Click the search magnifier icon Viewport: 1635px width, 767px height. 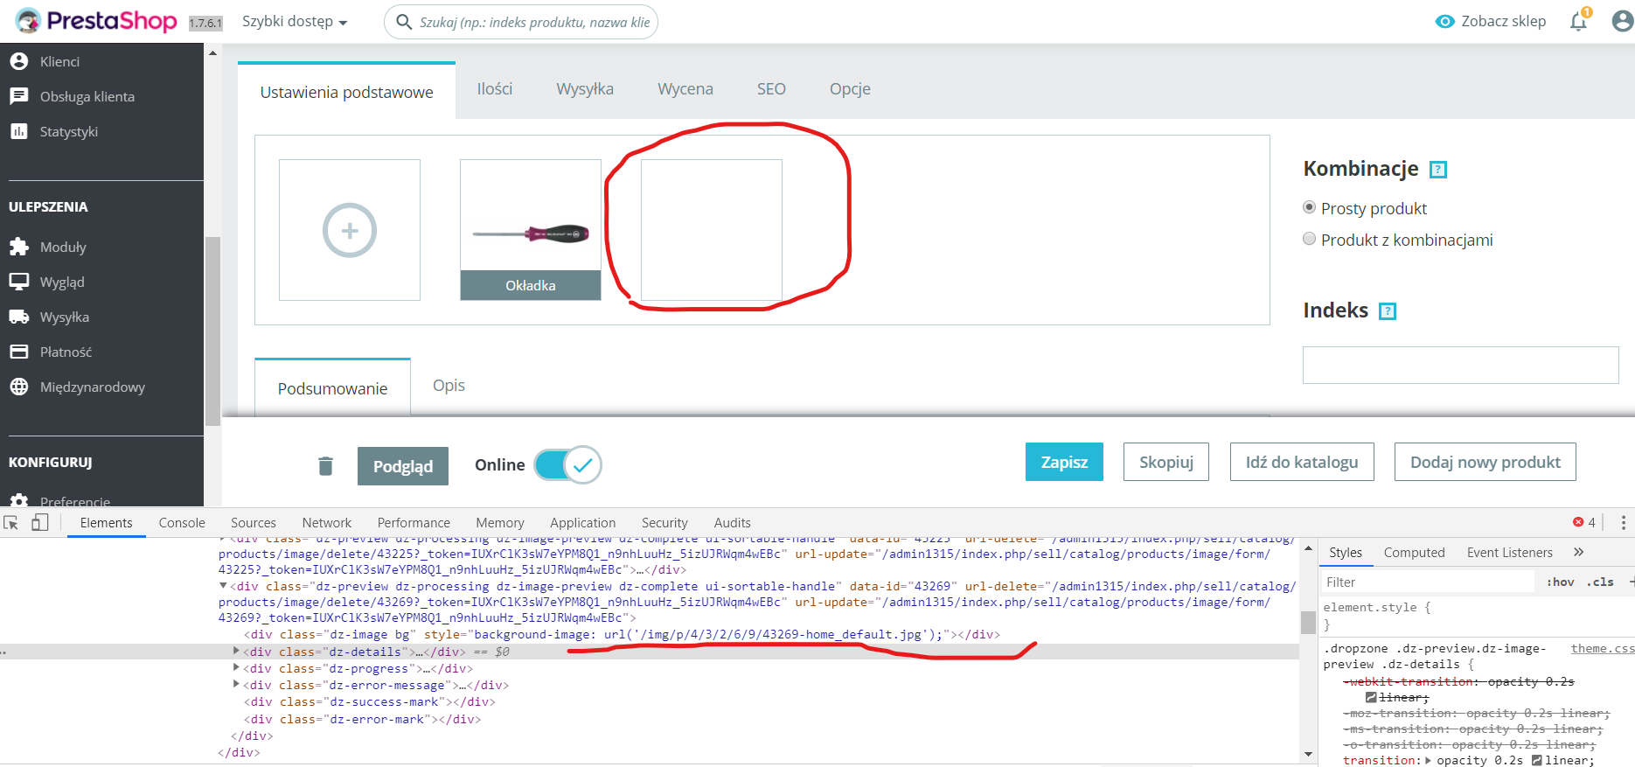tap(404, 22)
